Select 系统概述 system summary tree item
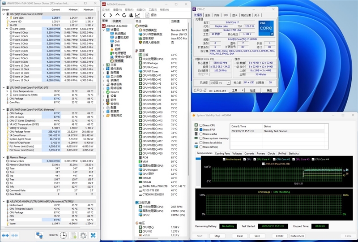Viewport: 358px width, 242px height. (120, 34)
